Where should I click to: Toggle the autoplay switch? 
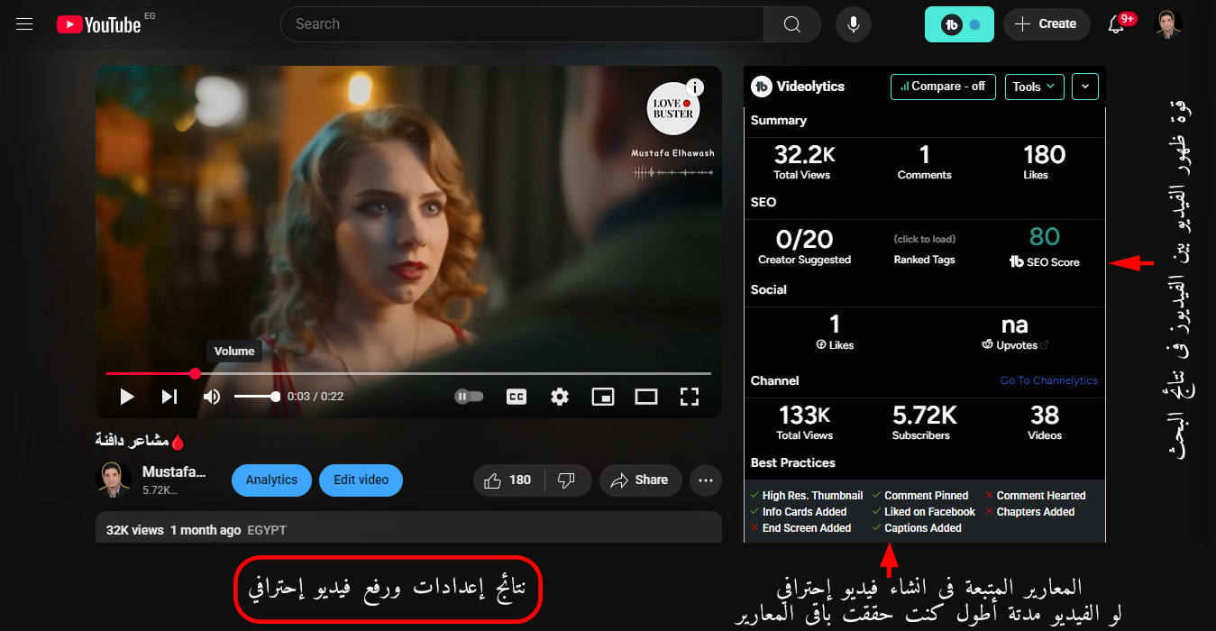tap(469, 397)
